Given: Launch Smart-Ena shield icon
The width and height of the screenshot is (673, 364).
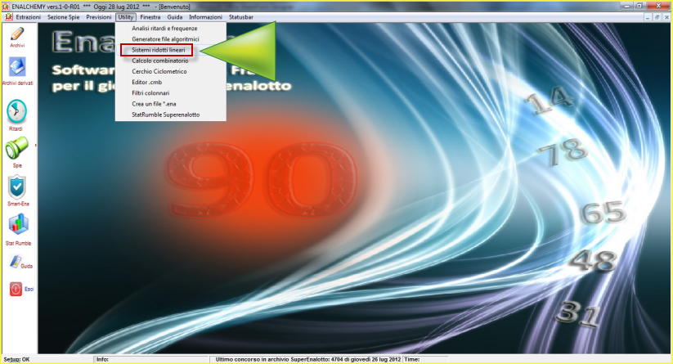Looking at the screenshot, I should click(17, 187).
